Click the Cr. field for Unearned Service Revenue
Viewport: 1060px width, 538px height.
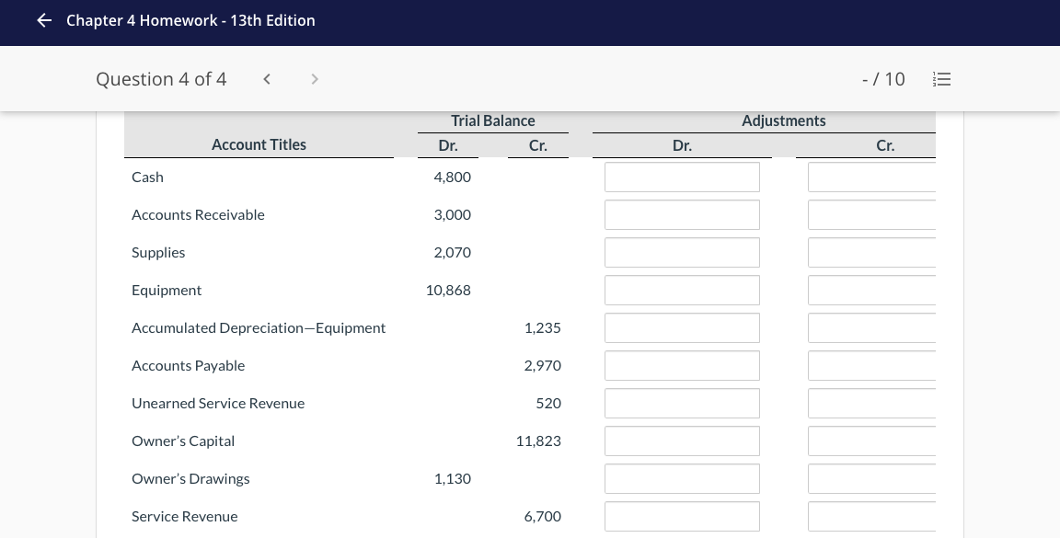point(870,403)
